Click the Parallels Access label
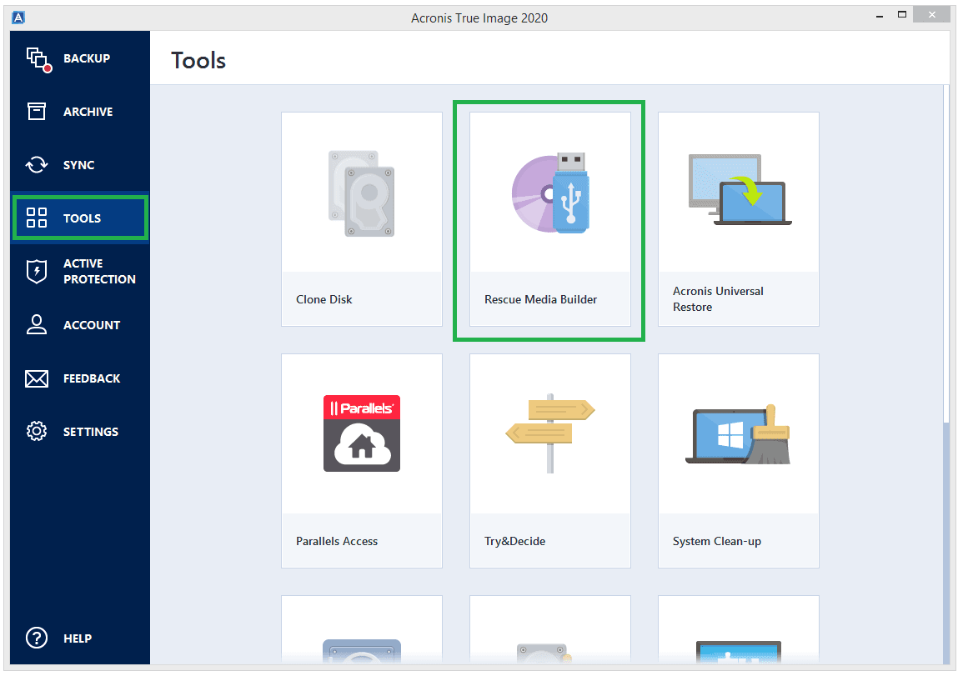The width and height of the screenshot is (963, 676). click(337, 542)
